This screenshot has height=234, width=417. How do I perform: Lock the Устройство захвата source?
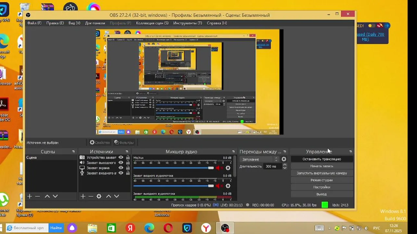(x=128, y=158)
